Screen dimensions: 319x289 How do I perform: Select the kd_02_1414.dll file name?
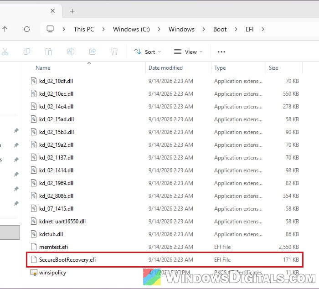point(57,170)
